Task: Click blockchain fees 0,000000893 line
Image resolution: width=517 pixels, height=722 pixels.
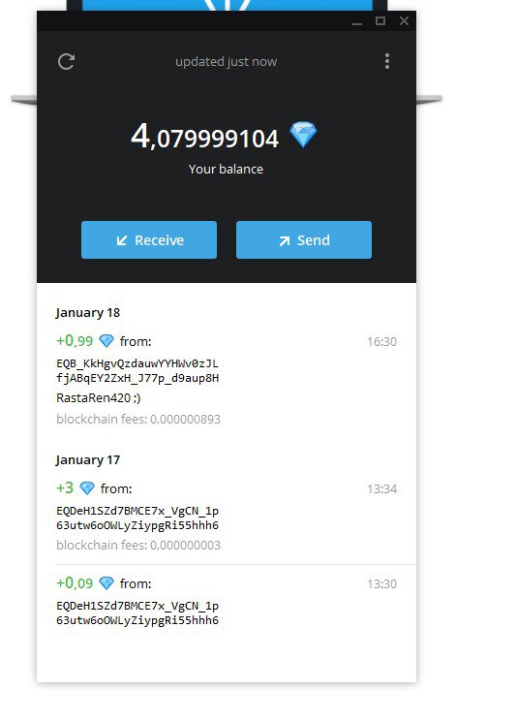Action: click(138, 419)
